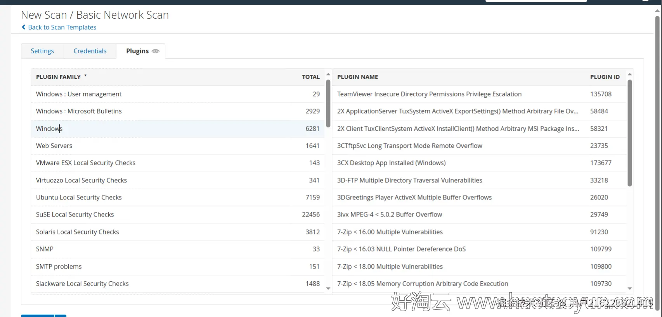Click the family list scroll up arrow

(328, 74)
